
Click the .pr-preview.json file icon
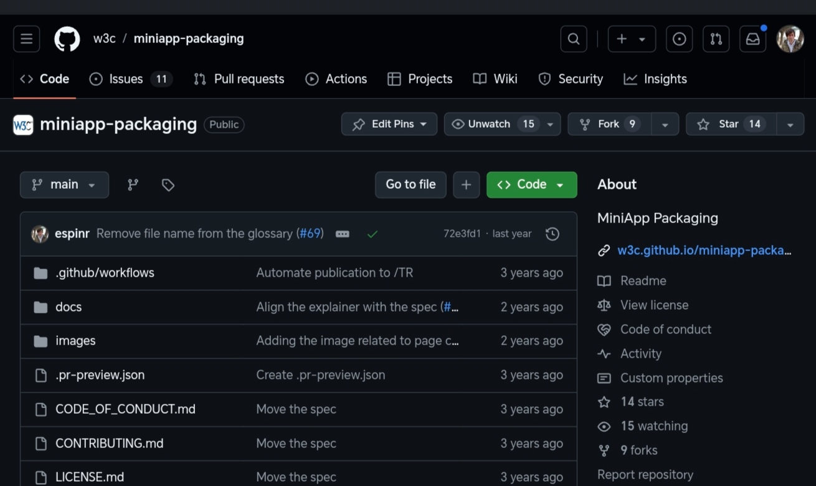40,375
